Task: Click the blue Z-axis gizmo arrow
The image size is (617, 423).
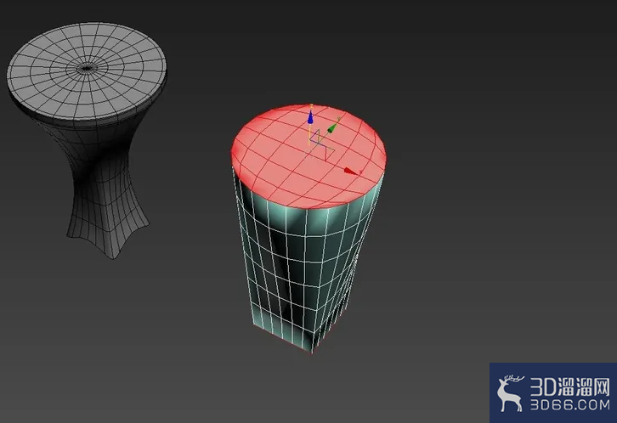Action: point(310,117)
